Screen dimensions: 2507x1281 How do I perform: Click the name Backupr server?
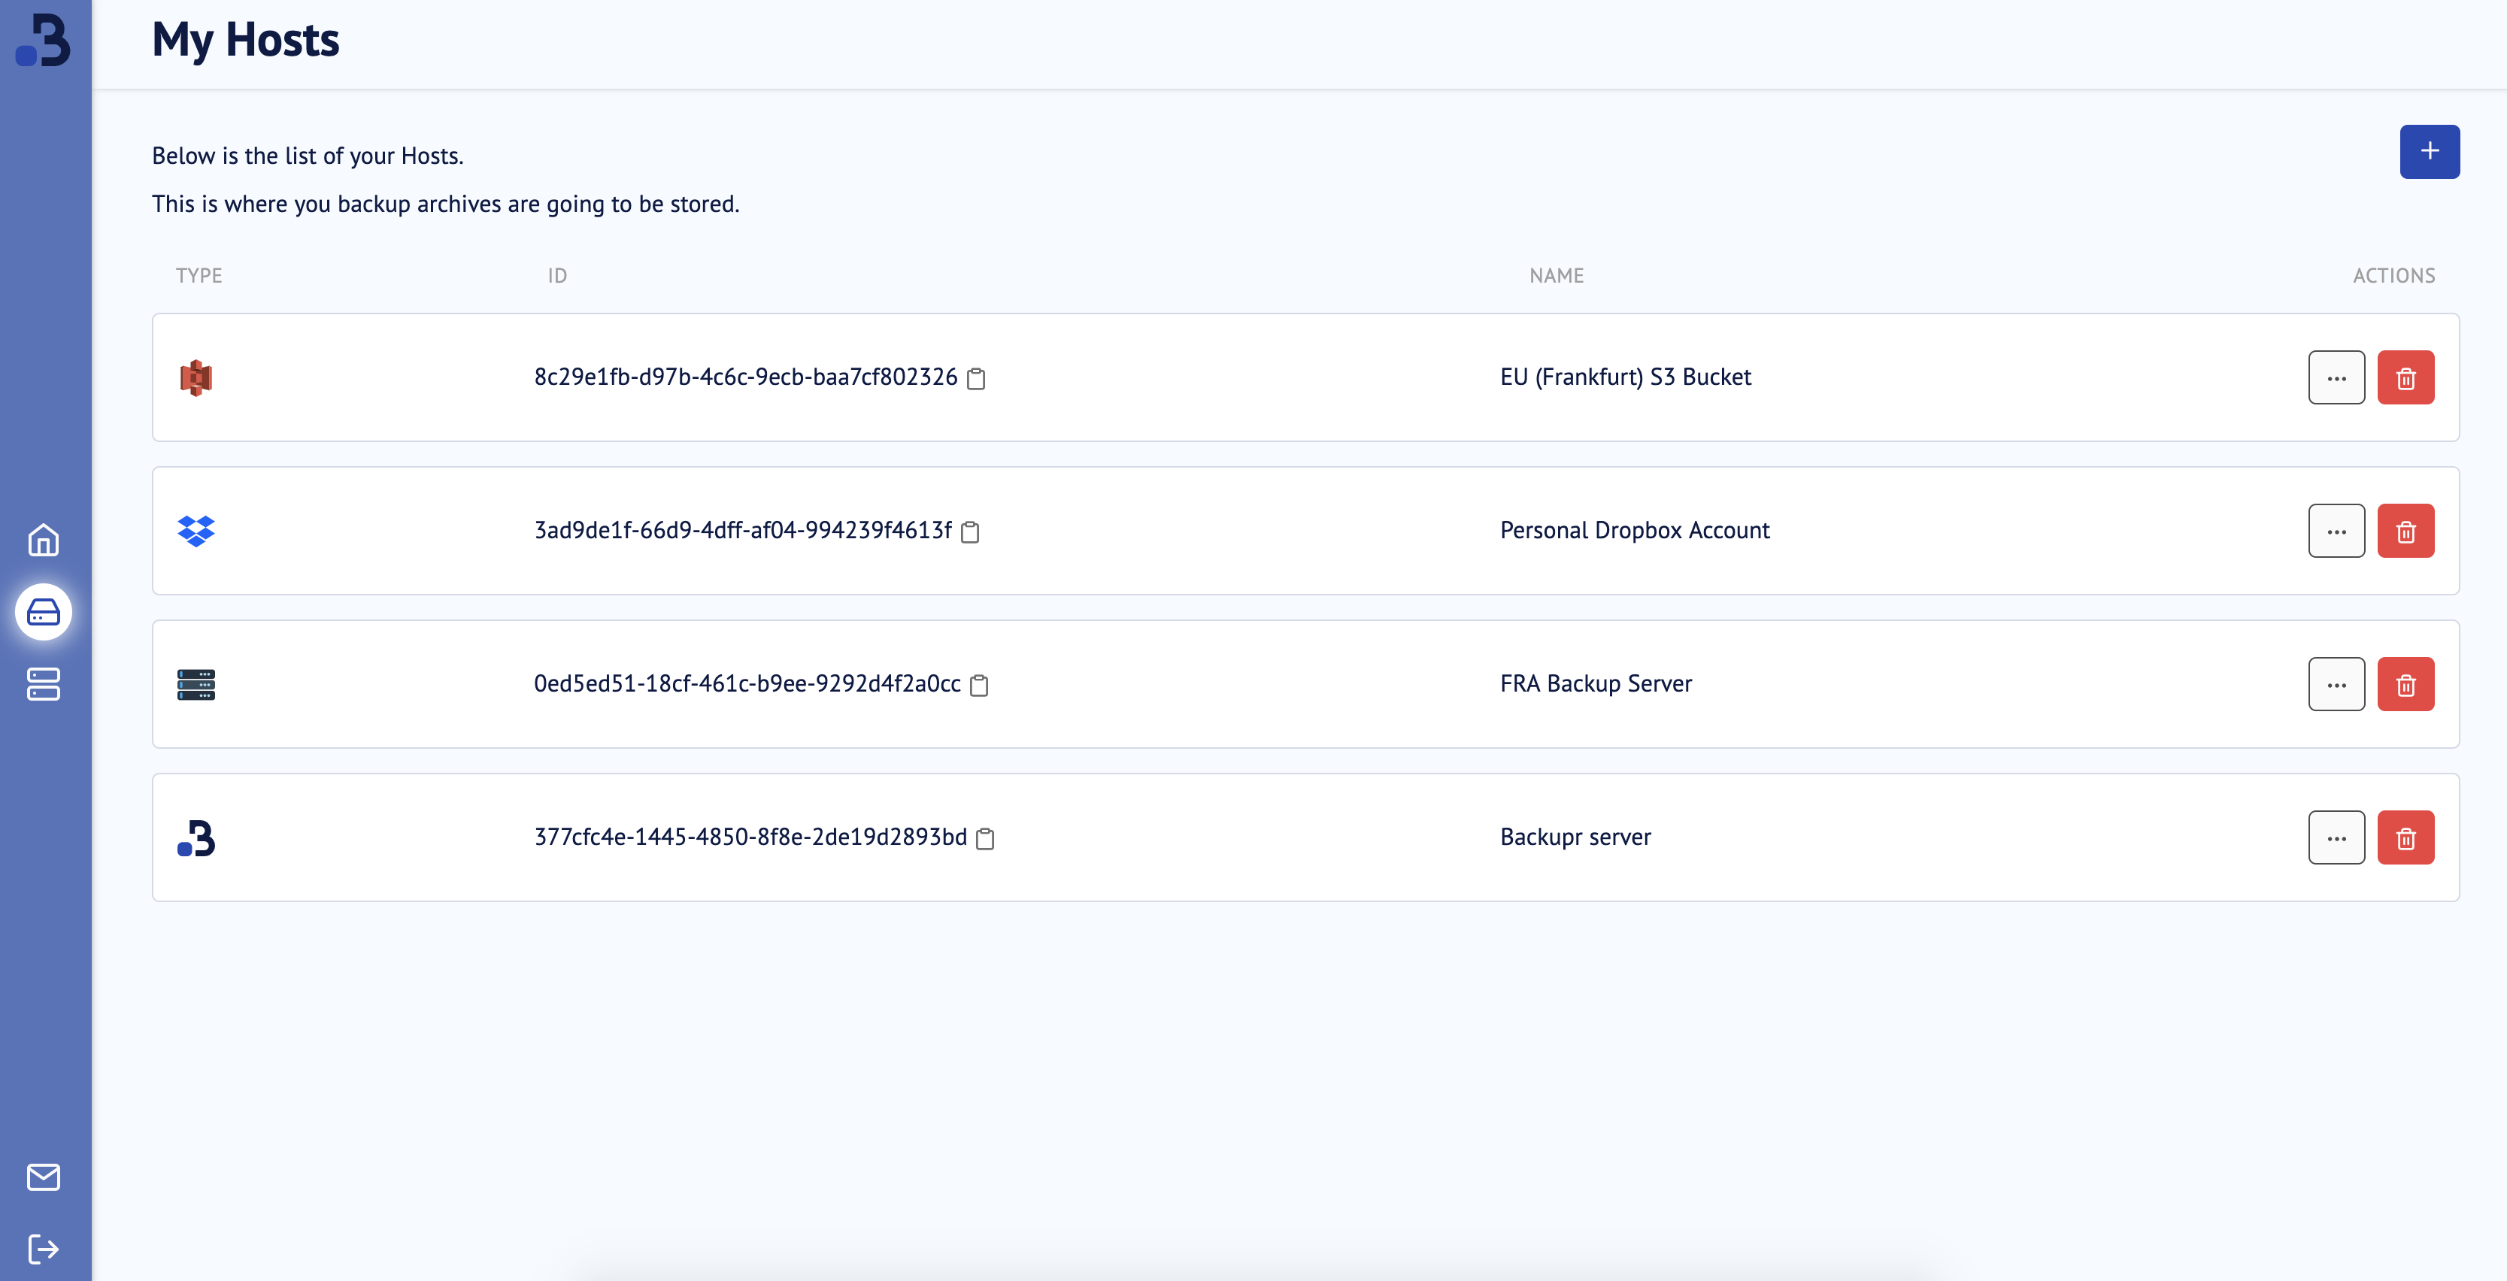pos(1575,837)
